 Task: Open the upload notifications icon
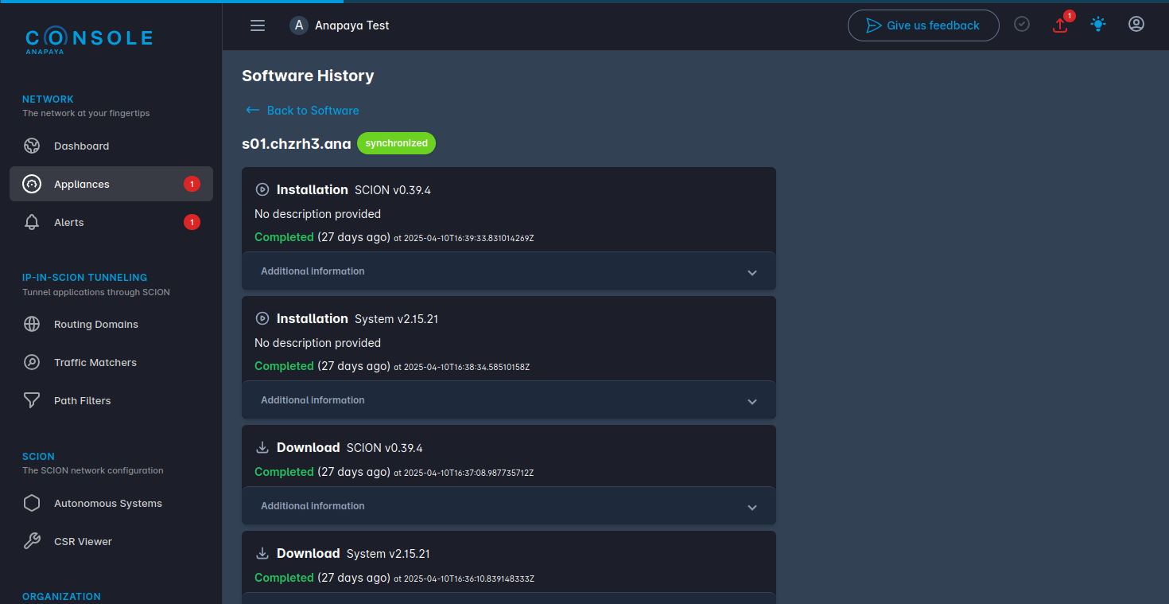click(x=1060, y=25)
